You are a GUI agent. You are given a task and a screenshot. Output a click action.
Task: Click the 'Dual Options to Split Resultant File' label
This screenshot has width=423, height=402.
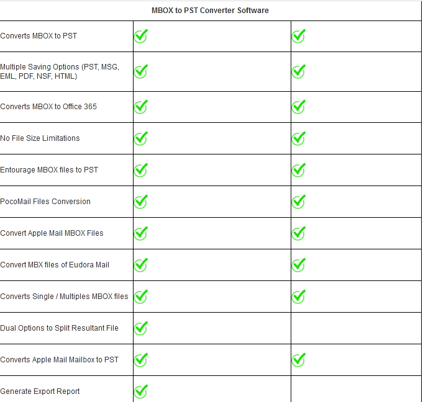coord(59,328)
